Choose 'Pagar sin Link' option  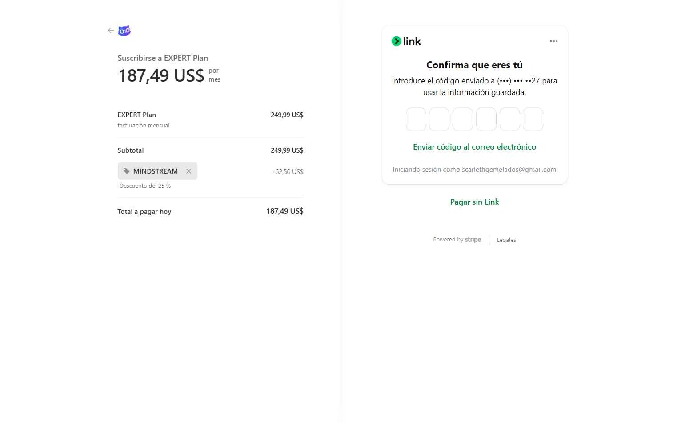[x=474, y=202]
